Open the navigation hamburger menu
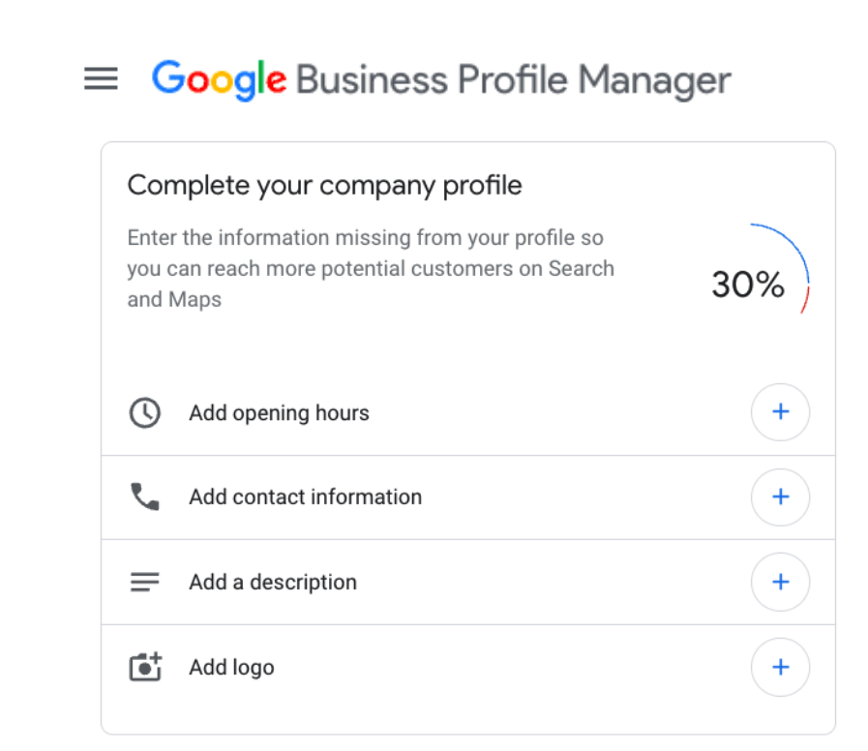 click(101, 79)
